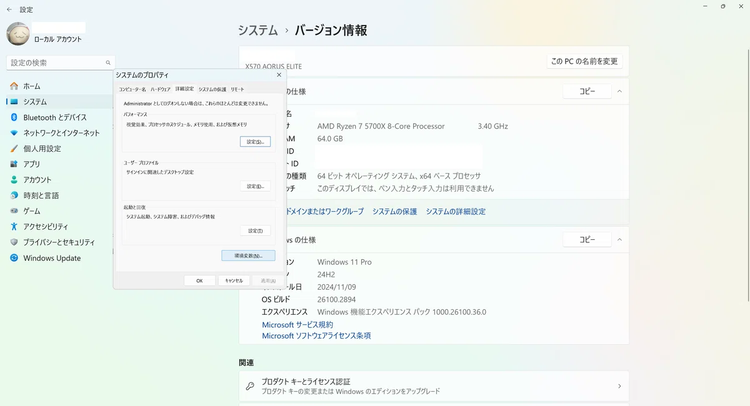This screenshot has height=406, width=750.
Task: Click the key icon for プロダクト キーとライセンス認証
Action: (x=250, y=386)
